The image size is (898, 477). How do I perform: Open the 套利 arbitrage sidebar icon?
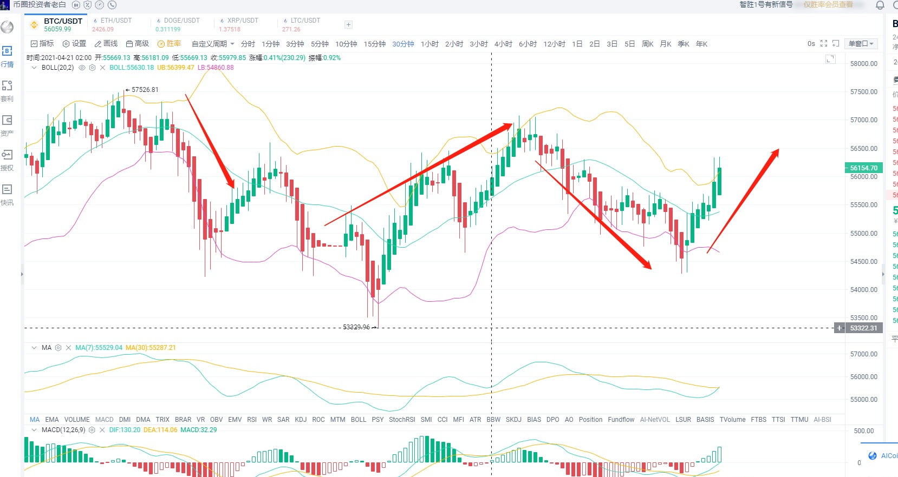click(7, 91)
